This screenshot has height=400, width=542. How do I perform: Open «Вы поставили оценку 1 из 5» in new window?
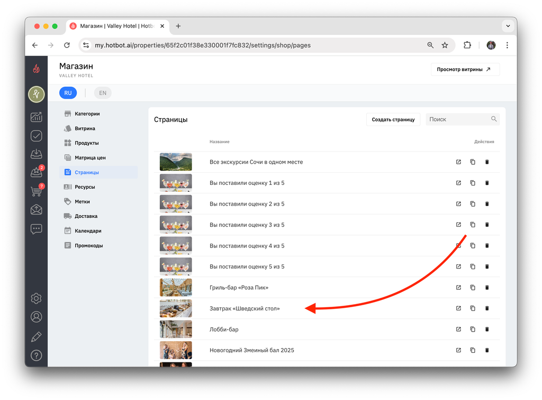pyautogui.click(x=458, y=183)
